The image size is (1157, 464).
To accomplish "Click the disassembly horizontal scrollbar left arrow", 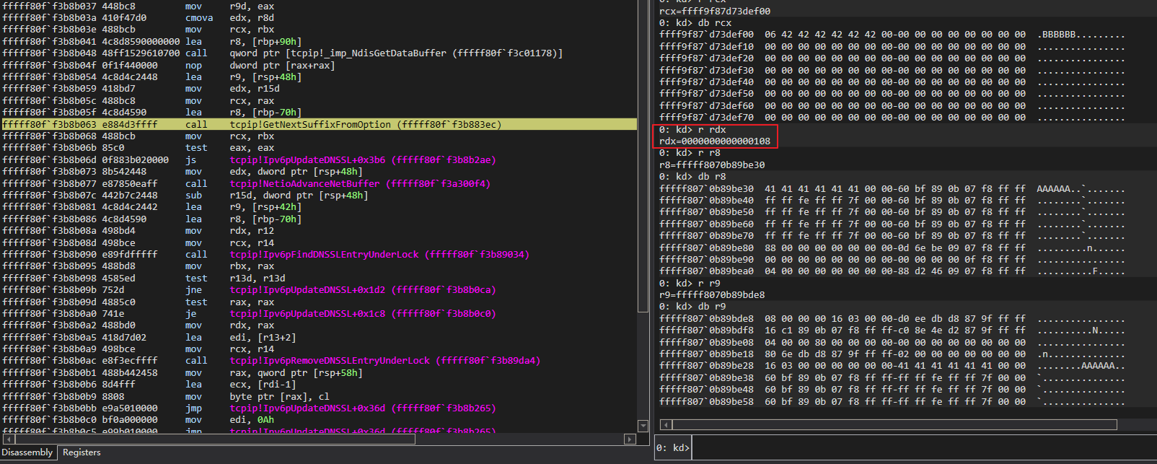I will (x=8, y=439).
